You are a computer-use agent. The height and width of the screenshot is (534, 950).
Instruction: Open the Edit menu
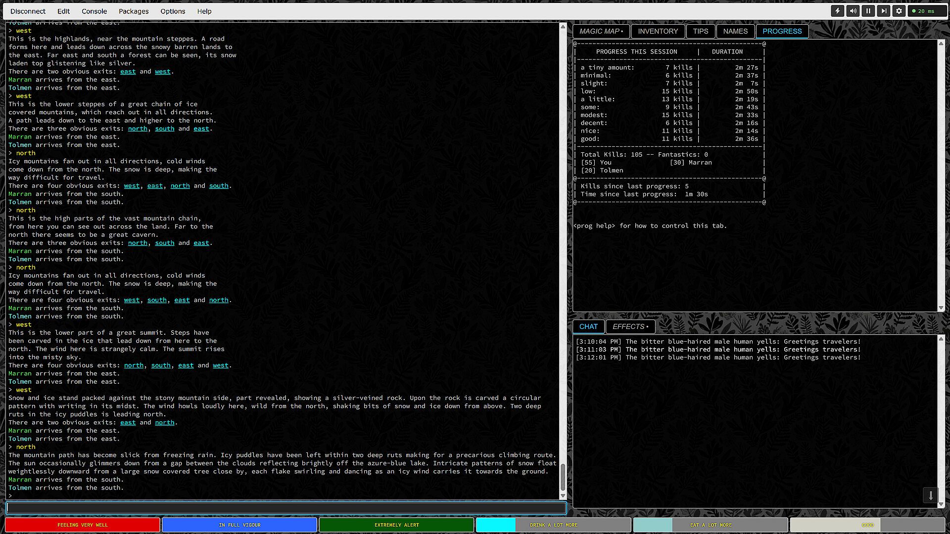click(63, 11)
